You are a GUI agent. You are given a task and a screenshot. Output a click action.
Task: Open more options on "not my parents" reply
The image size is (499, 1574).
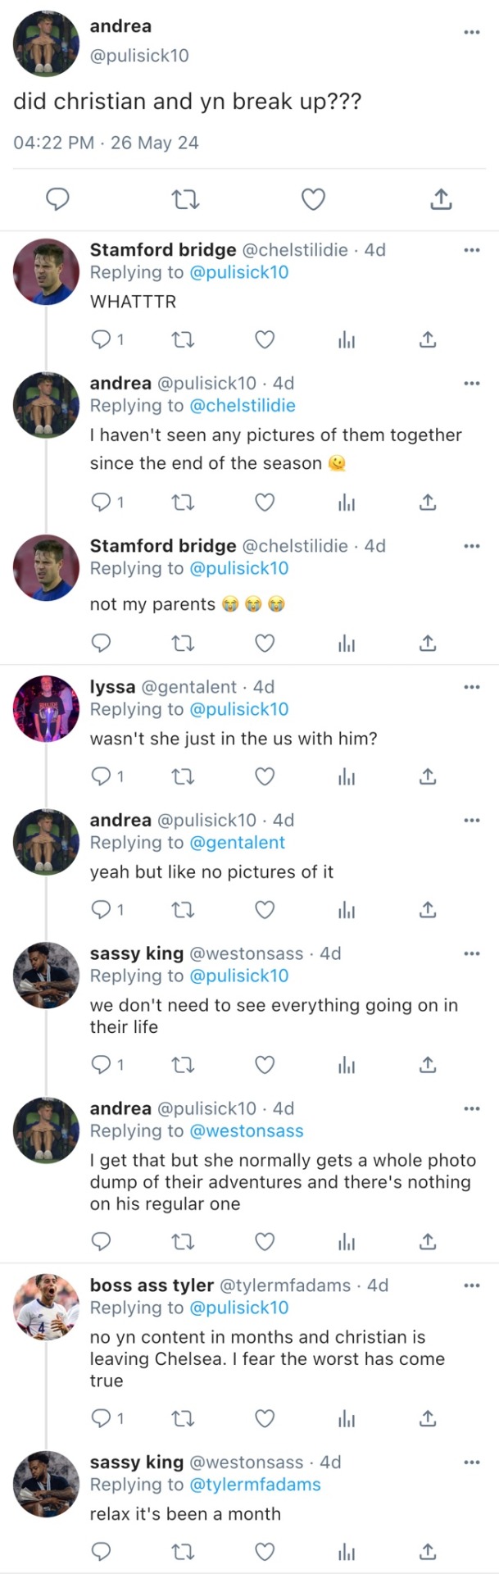[471, 546]
